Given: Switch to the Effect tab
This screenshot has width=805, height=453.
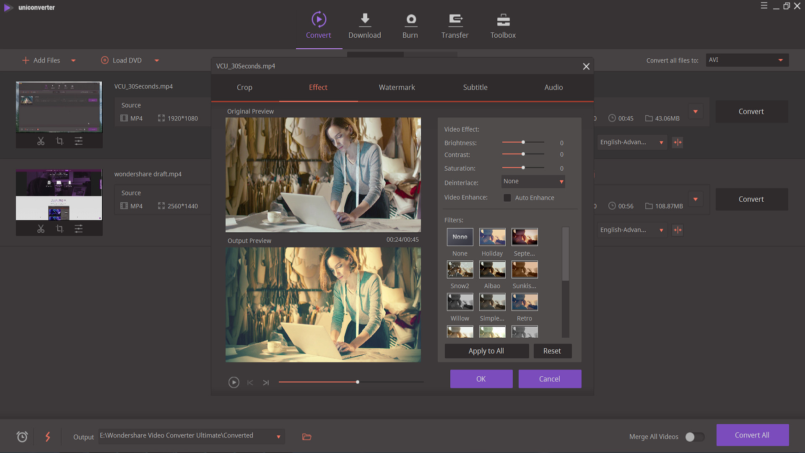Looking at the screenshot, I should click(318, 87).
